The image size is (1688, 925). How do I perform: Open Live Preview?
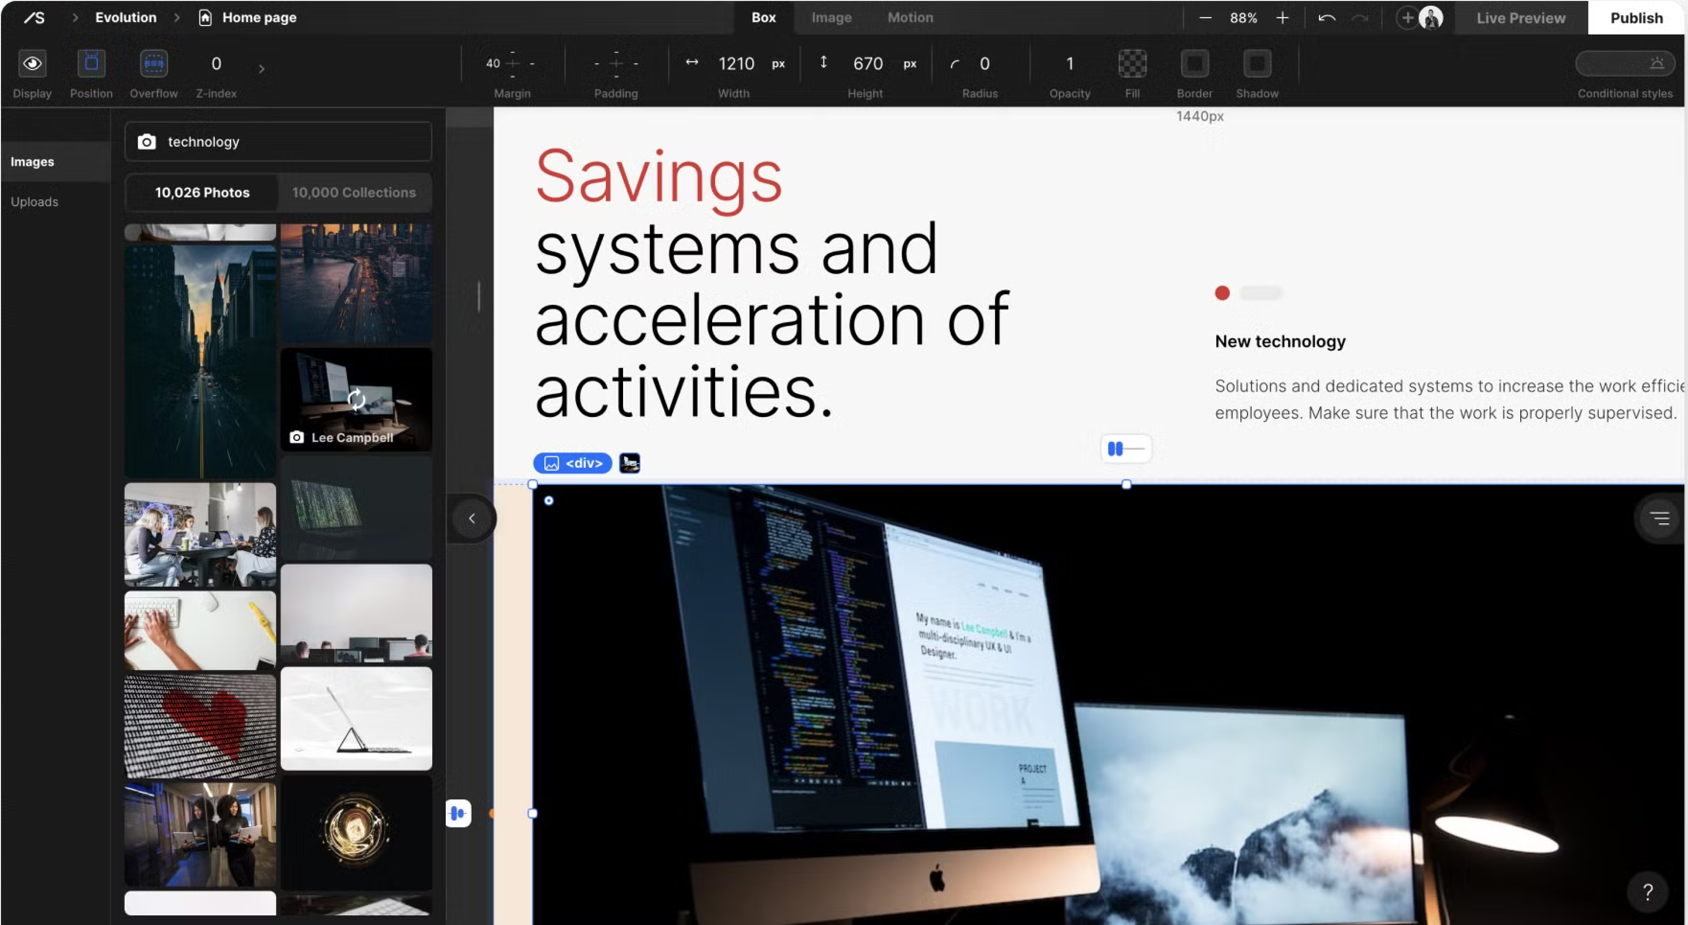(1520, 18)
